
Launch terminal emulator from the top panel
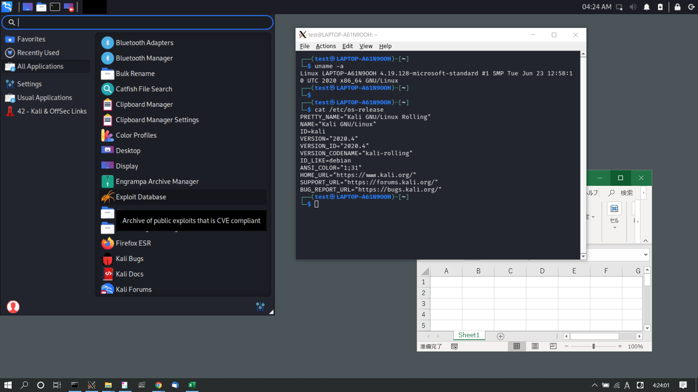point(55,7)
